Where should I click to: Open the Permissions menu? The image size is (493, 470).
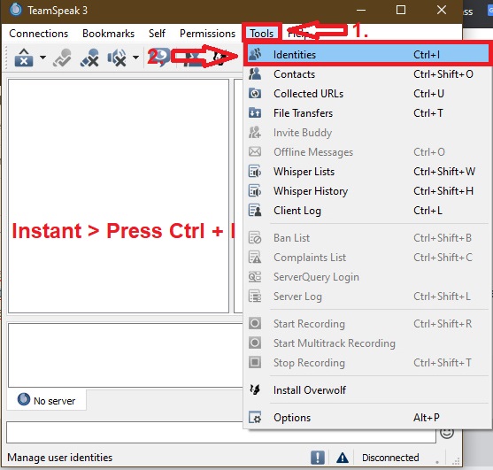tap(207, 34)
